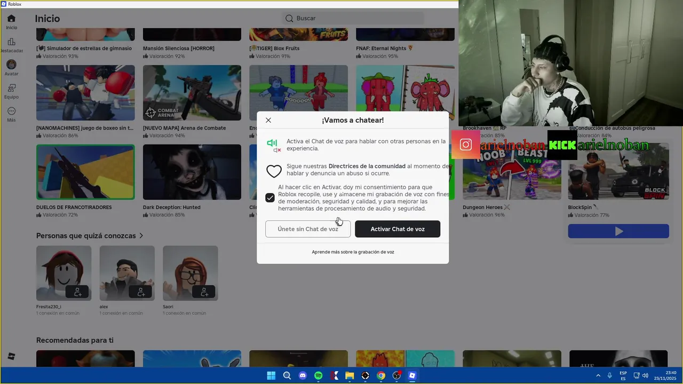This screenshot has width=683, height=384.
Task: Click FNAF: Eternal Nights title
Action: coord(385,48)
